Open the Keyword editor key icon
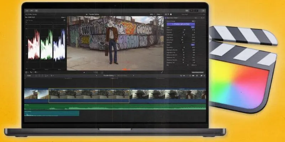The height and width of the screenshot is (142, 285). [32, 11]
